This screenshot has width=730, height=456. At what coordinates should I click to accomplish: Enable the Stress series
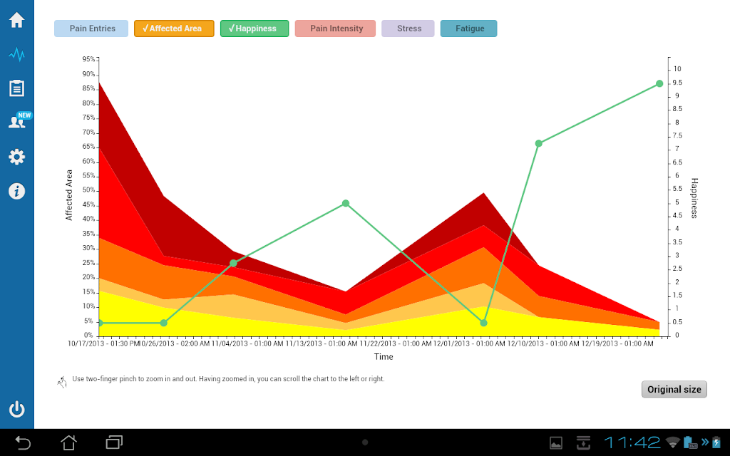click(x=408, y=28)
